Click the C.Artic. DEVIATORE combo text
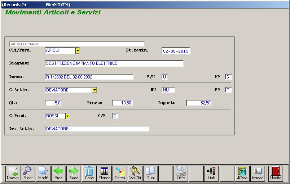This screenshot has width=290, height=184. click(69, 90)
